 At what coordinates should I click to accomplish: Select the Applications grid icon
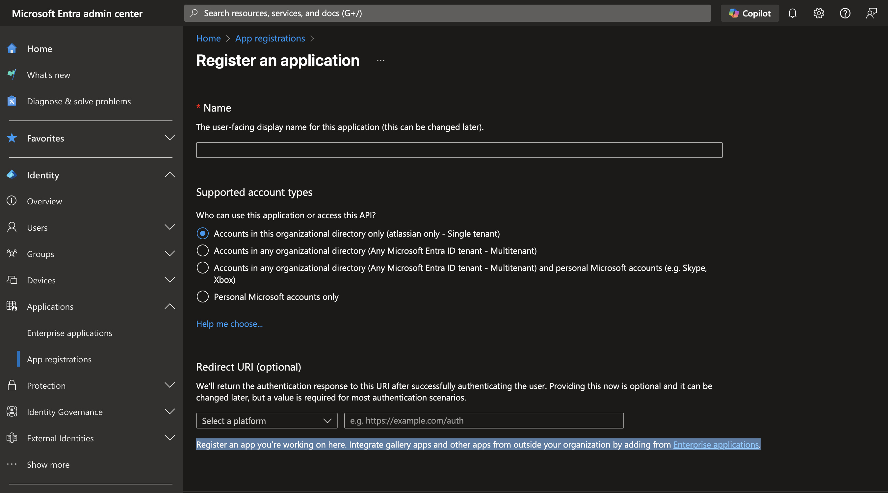click(12, 306)
